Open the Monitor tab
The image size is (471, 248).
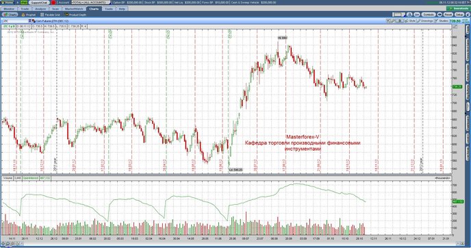pyautogui.click(x=9, y=9)
